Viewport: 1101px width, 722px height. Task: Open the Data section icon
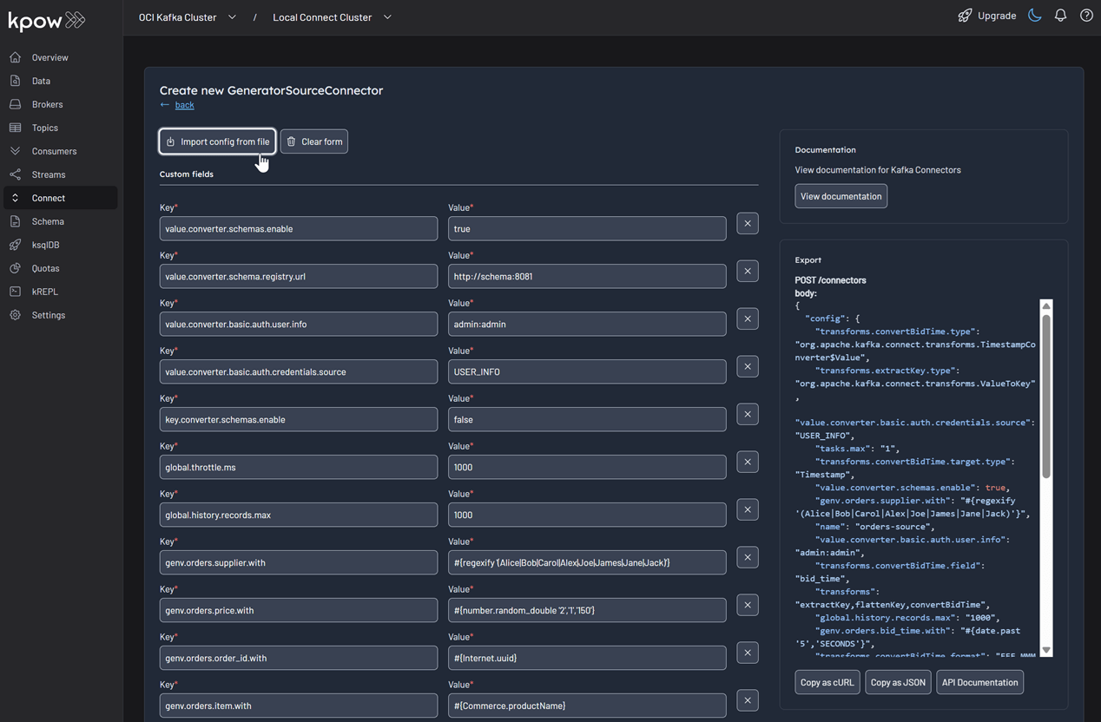tap(15, 81)
